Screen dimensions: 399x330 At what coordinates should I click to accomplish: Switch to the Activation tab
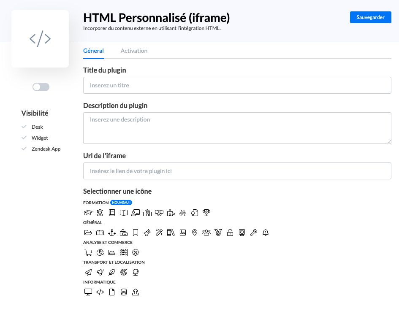(x=134, y=51)
